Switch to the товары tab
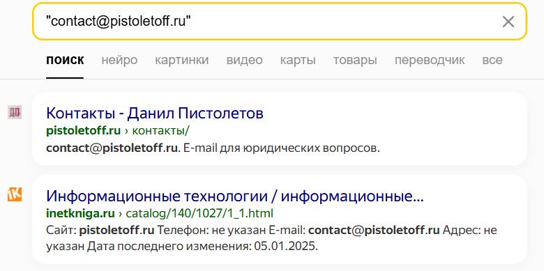The height and width of the screenshot is (271, 544). point(355,60)
